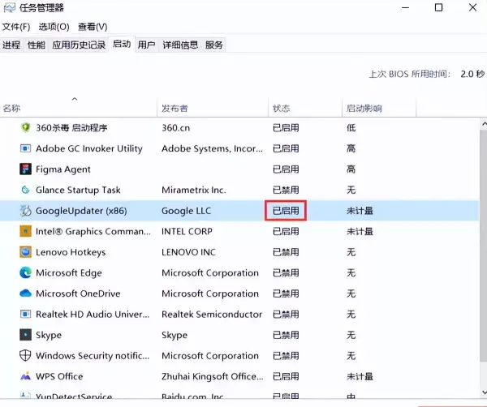Click the Google LLC publisher cell
Image resolution: width=487 pixels, height=407 pixels.
click(x=186, y=211)
